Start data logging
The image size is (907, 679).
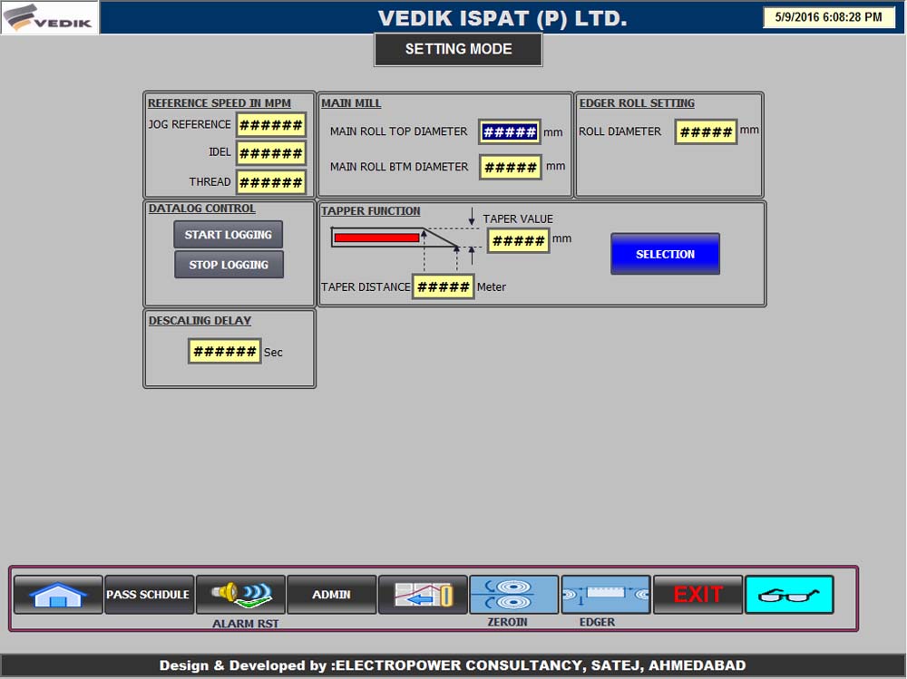point(229,235)
